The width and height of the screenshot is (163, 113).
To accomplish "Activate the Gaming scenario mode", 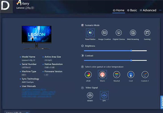I will click(147, 33).
